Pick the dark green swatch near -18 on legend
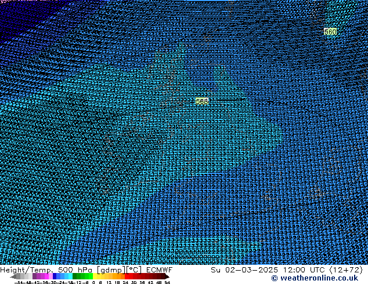368x284 pixels. coord(74,276)
